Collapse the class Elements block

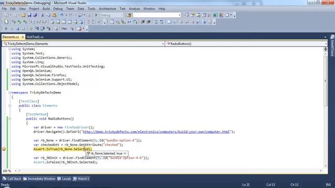tap(9, 105)
